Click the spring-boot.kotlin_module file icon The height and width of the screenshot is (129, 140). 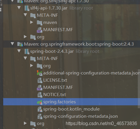(x=40, y=109)
